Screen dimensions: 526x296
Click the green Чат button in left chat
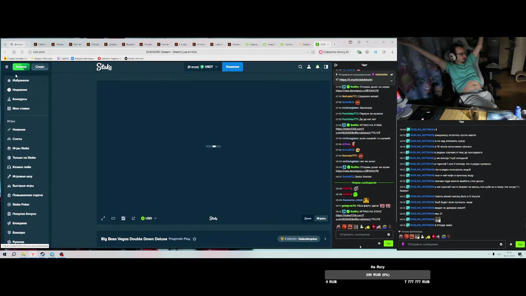388,244
